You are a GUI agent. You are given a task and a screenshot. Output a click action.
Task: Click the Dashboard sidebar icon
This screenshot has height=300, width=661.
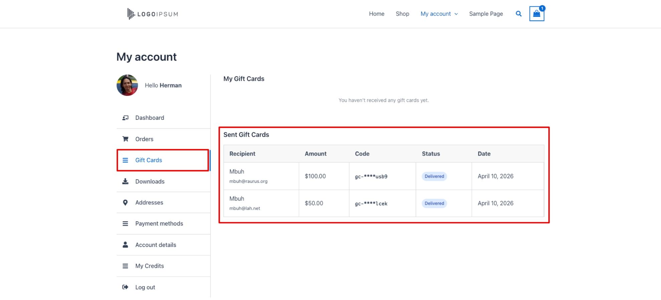click(125, 118)
